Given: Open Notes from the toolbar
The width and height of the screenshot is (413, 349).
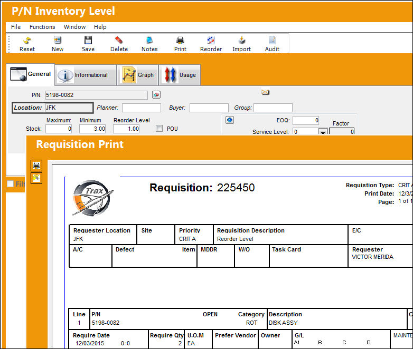Looking at the screenshot, I should click(x=149, y=44).
